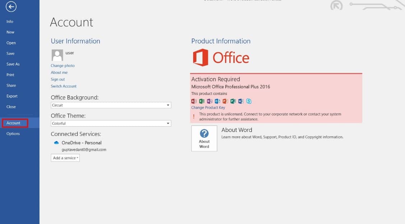Click the unlicensed warning exclamation icon

coord(194,116)
